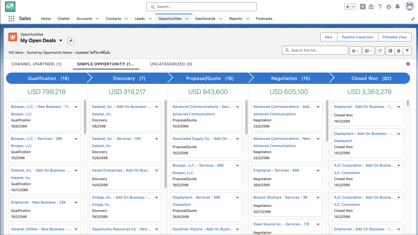Open Pipeline Inspection
Image resolution: width=418 pixels, height=235 pixels.
click(x=358, y=37)
